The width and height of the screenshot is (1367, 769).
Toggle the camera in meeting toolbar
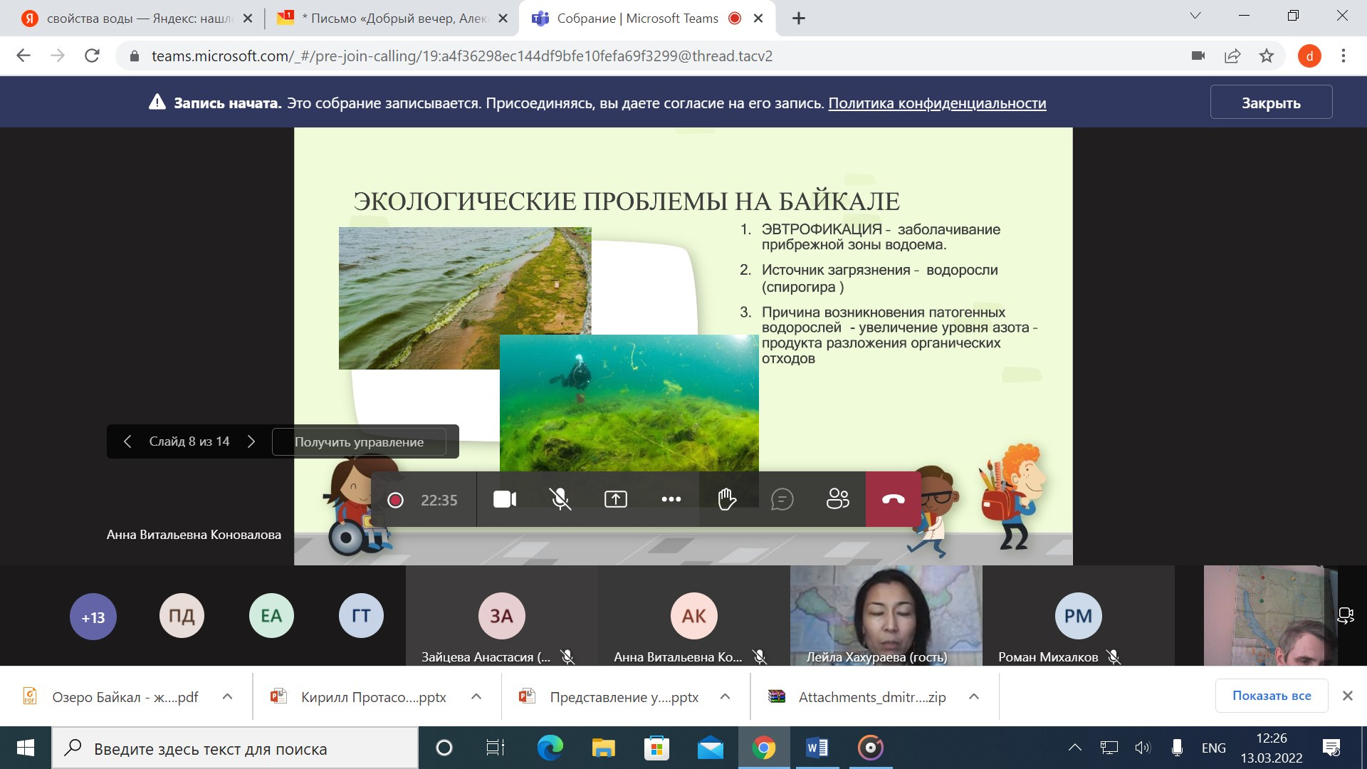505,500
